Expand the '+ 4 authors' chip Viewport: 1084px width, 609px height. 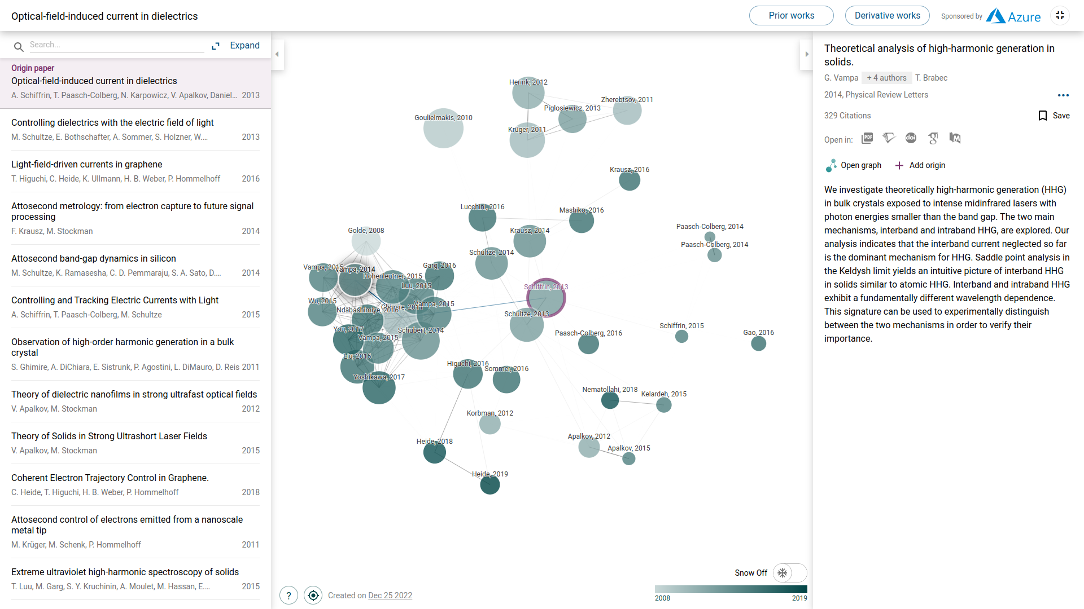pos(886,78)
